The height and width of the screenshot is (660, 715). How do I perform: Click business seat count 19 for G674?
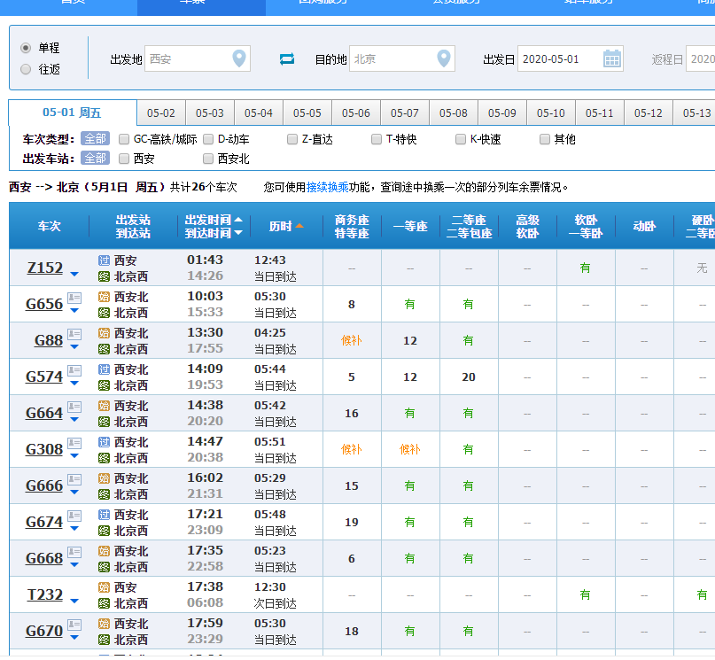click(352, 523)
